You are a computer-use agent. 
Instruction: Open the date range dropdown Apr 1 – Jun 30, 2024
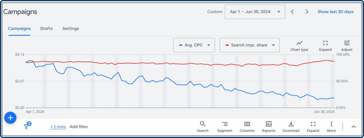tap(254, 12)
